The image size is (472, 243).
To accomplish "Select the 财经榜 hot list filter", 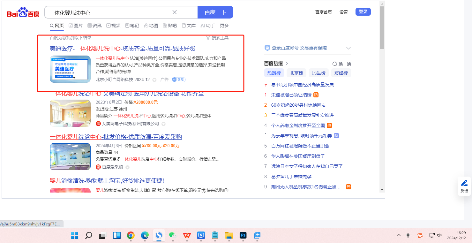I will pos(341,73).
